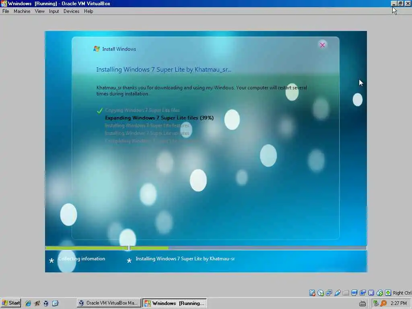Image resolution: width=412 pixels, height=309 pixels.
Task: Click the Wnindows Running taskbar button
Action: click(175, 303)
